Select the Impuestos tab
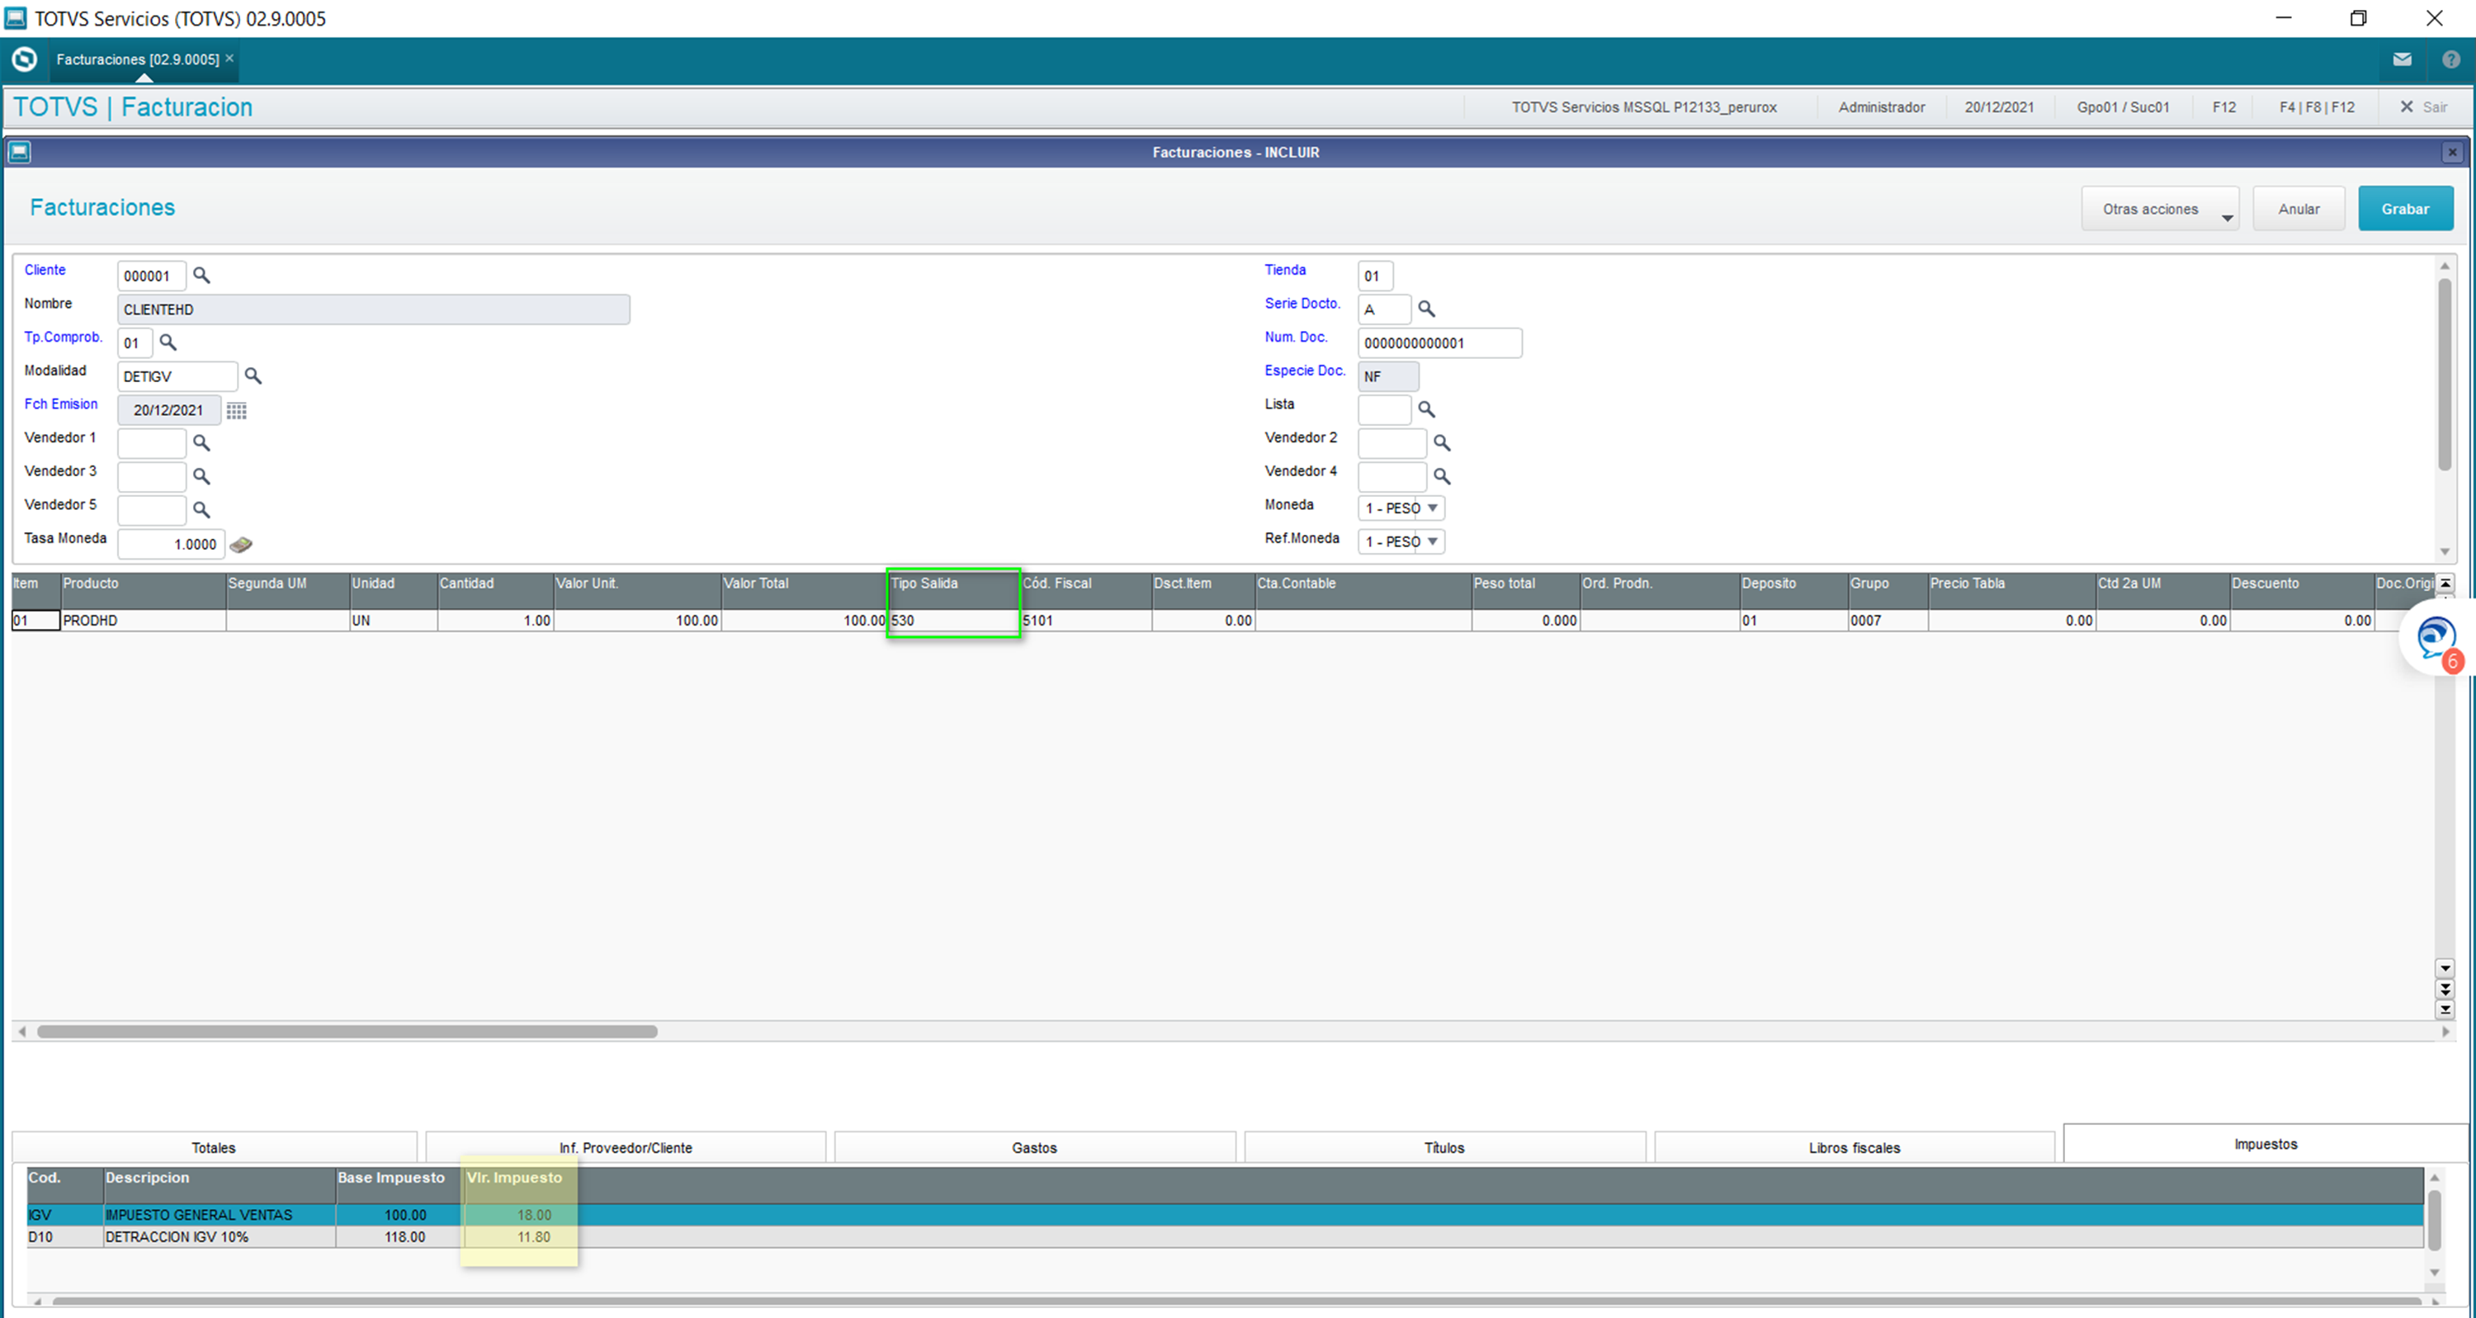Viewport: 2476px width, 1318px height. point(2266,1144)
